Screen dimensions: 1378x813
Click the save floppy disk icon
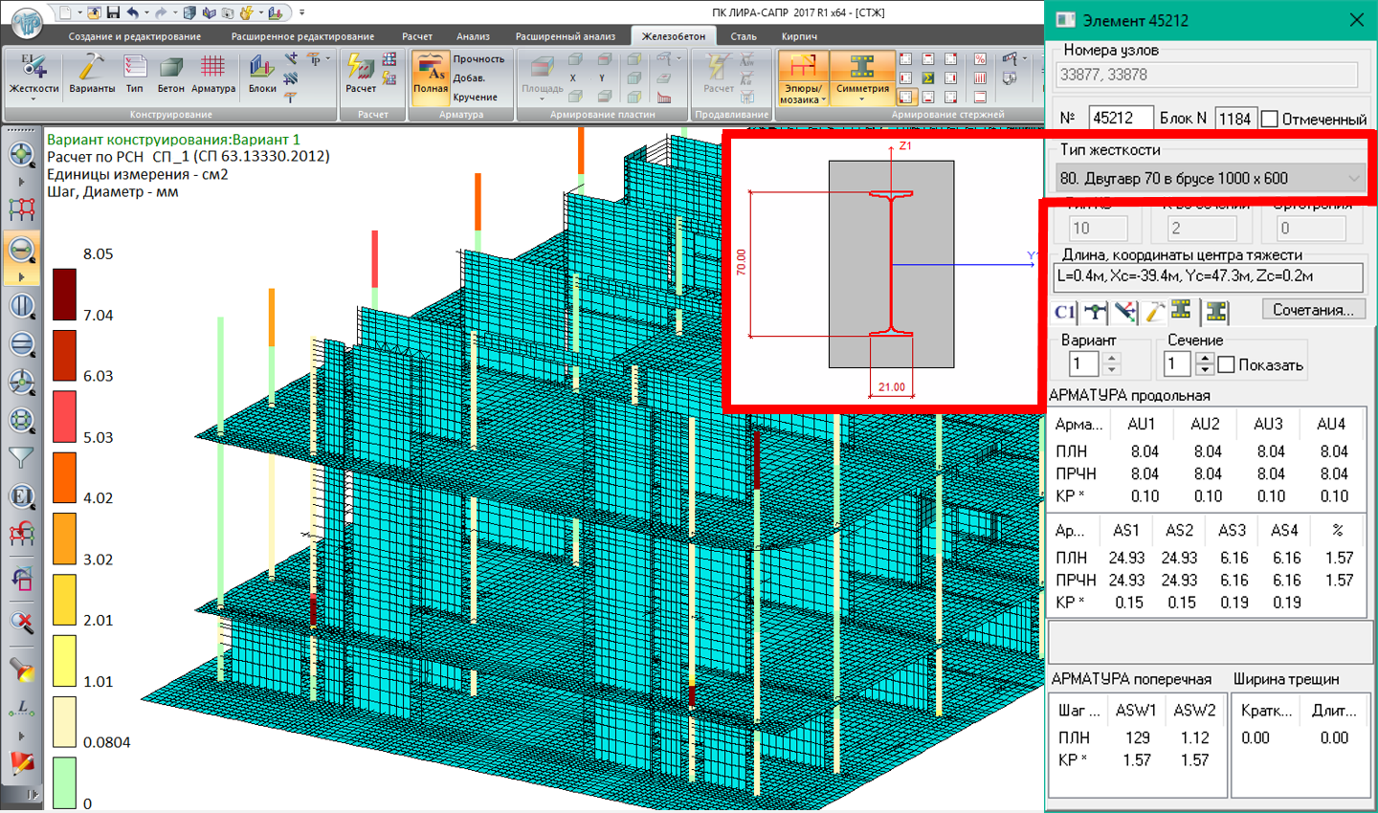(x=113, y=12)
